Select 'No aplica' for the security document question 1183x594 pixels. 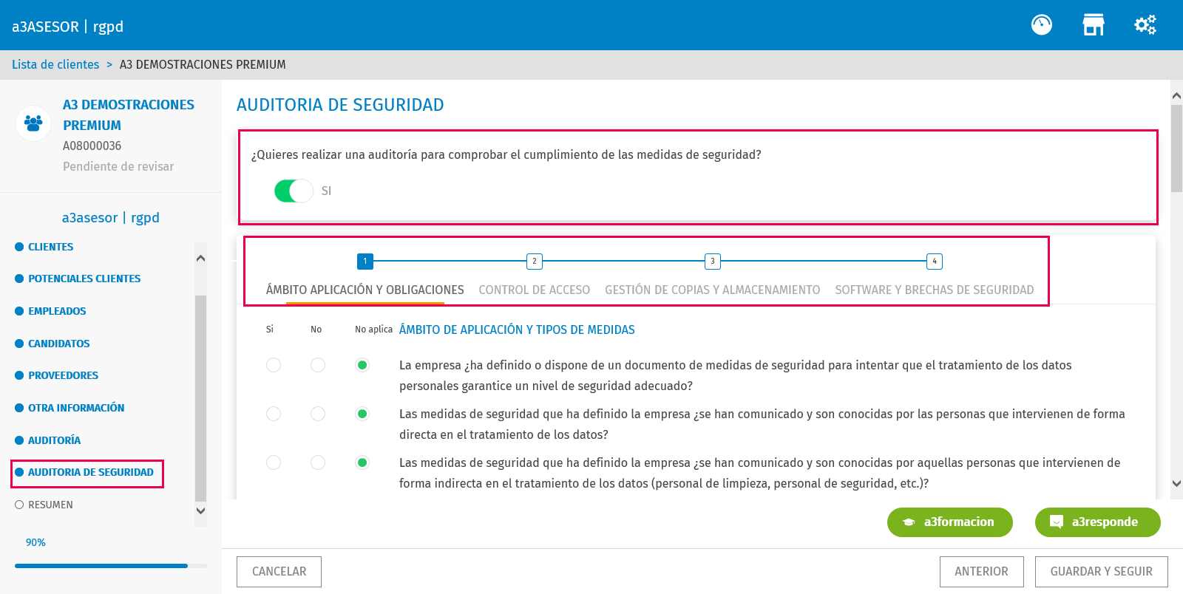coord(362,365)
